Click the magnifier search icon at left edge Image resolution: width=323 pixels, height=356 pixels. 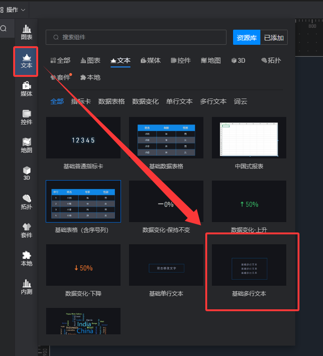coord(3,29)
